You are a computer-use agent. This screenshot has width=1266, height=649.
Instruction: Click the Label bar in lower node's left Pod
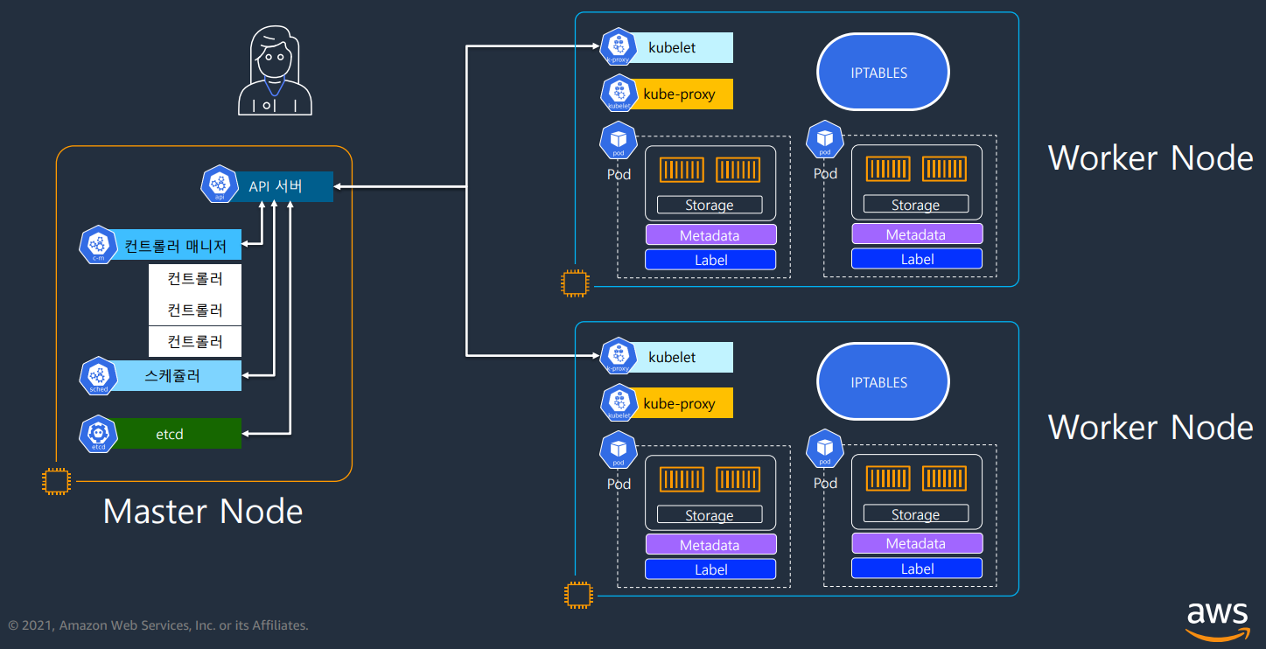711,569
